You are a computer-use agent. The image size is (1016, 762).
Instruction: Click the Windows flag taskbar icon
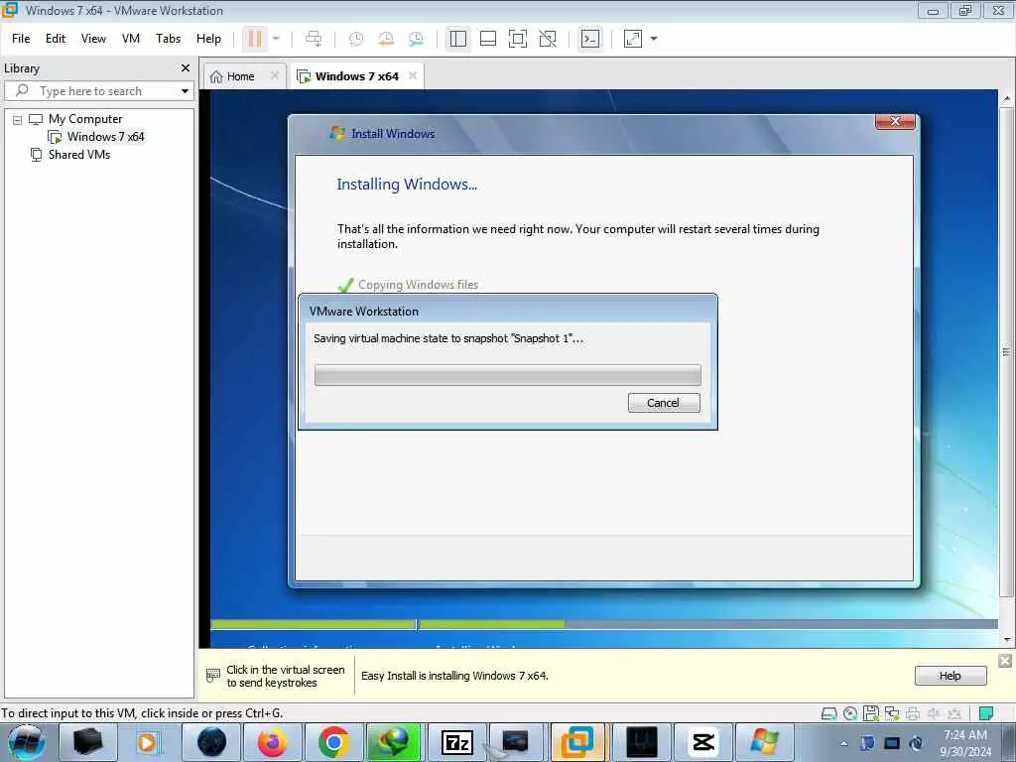tap(765, 742)
